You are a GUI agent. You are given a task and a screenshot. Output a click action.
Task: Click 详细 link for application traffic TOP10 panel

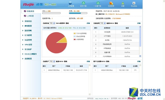[139, 23]
